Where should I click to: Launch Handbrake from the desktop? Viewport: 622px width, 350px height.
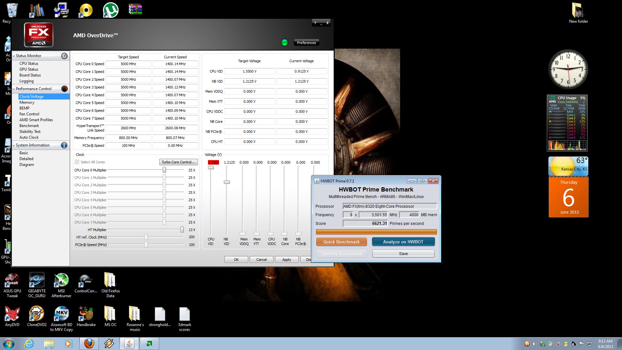pyautogui.click(x=86, y=316)
